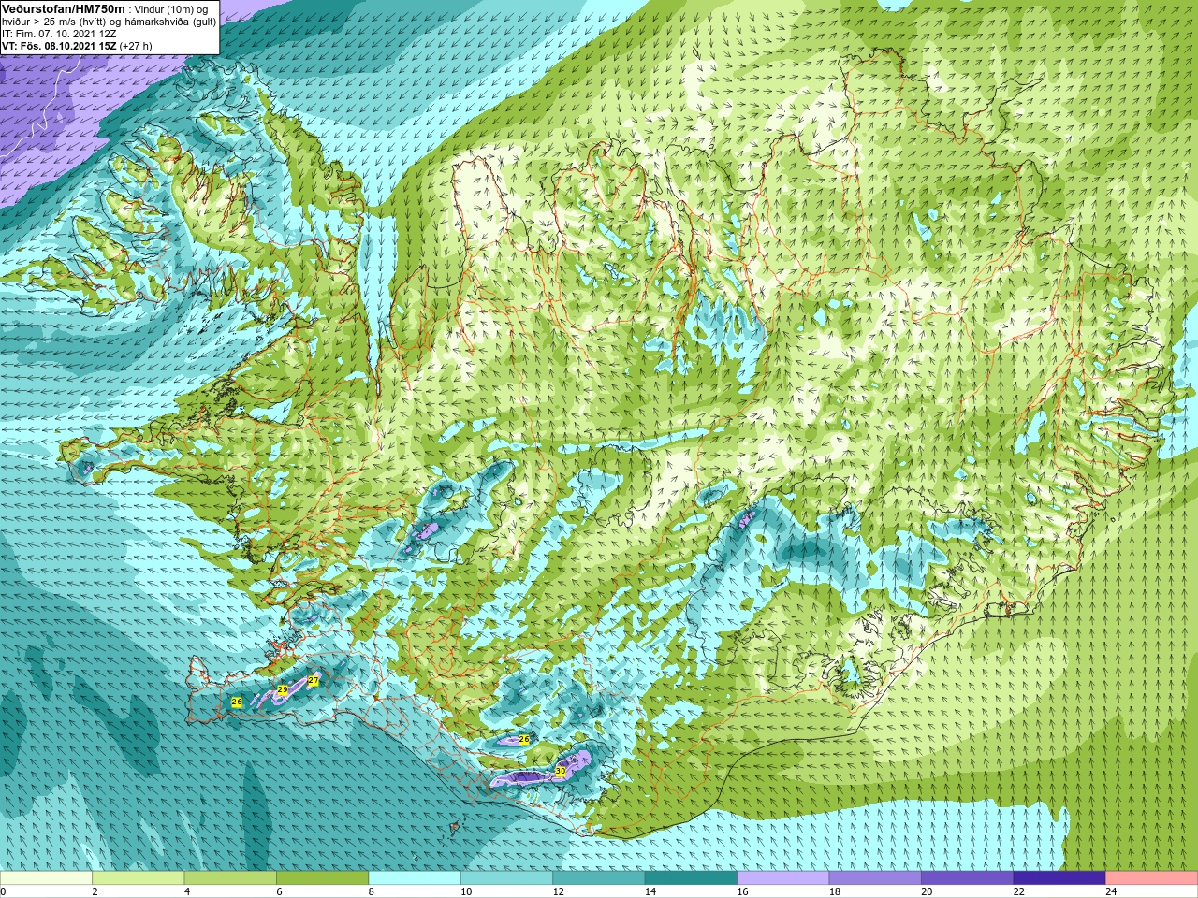Click the legend scale number 6
The image size is (1198, 898).
point(279,891)
